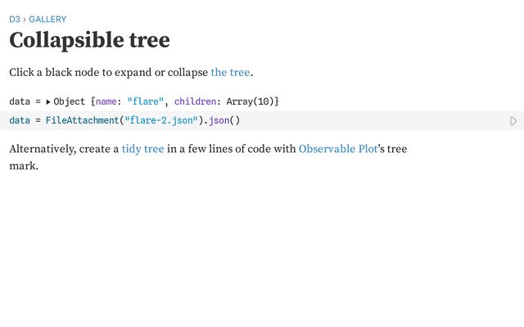Follow the "the tree" hyperlink
This screenshot has height=327, width=524.
pos(230,72)
